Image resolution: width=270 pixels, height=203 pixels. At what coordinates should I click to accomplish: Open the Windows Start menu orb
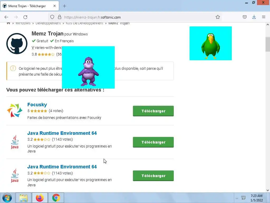(7, 198)
